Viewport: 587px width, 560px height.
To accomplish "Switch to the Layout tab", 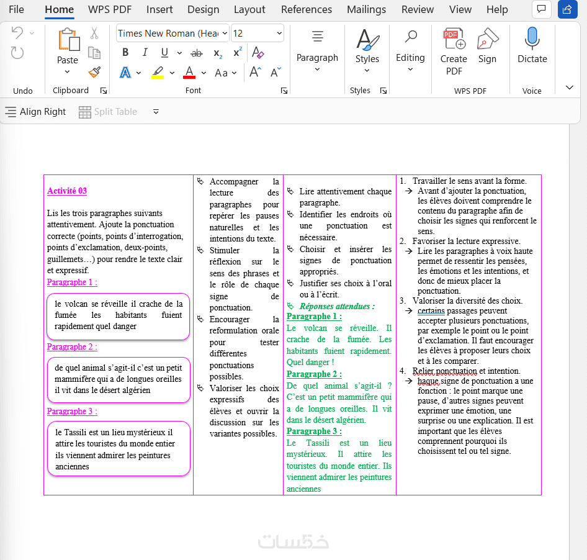I will click(249, 9).
